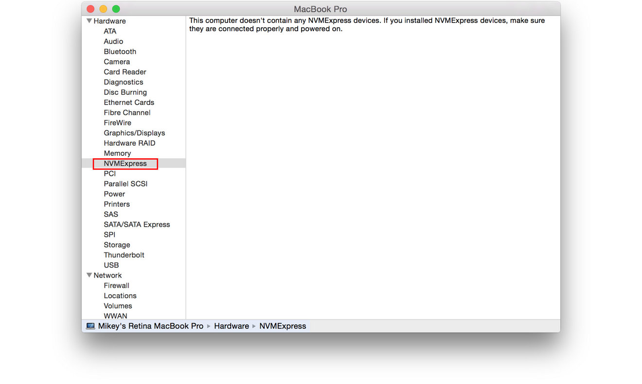Select SPI in the sidebar
This screenshot has width=642, height=384.
(x=109, y=235)
